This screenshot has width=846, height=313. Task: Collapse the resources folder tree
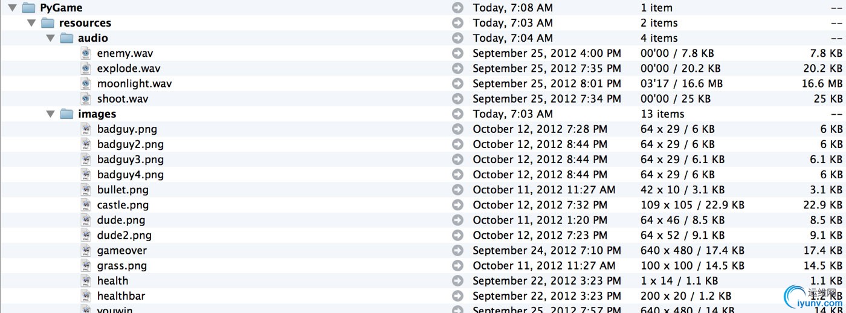31,23
